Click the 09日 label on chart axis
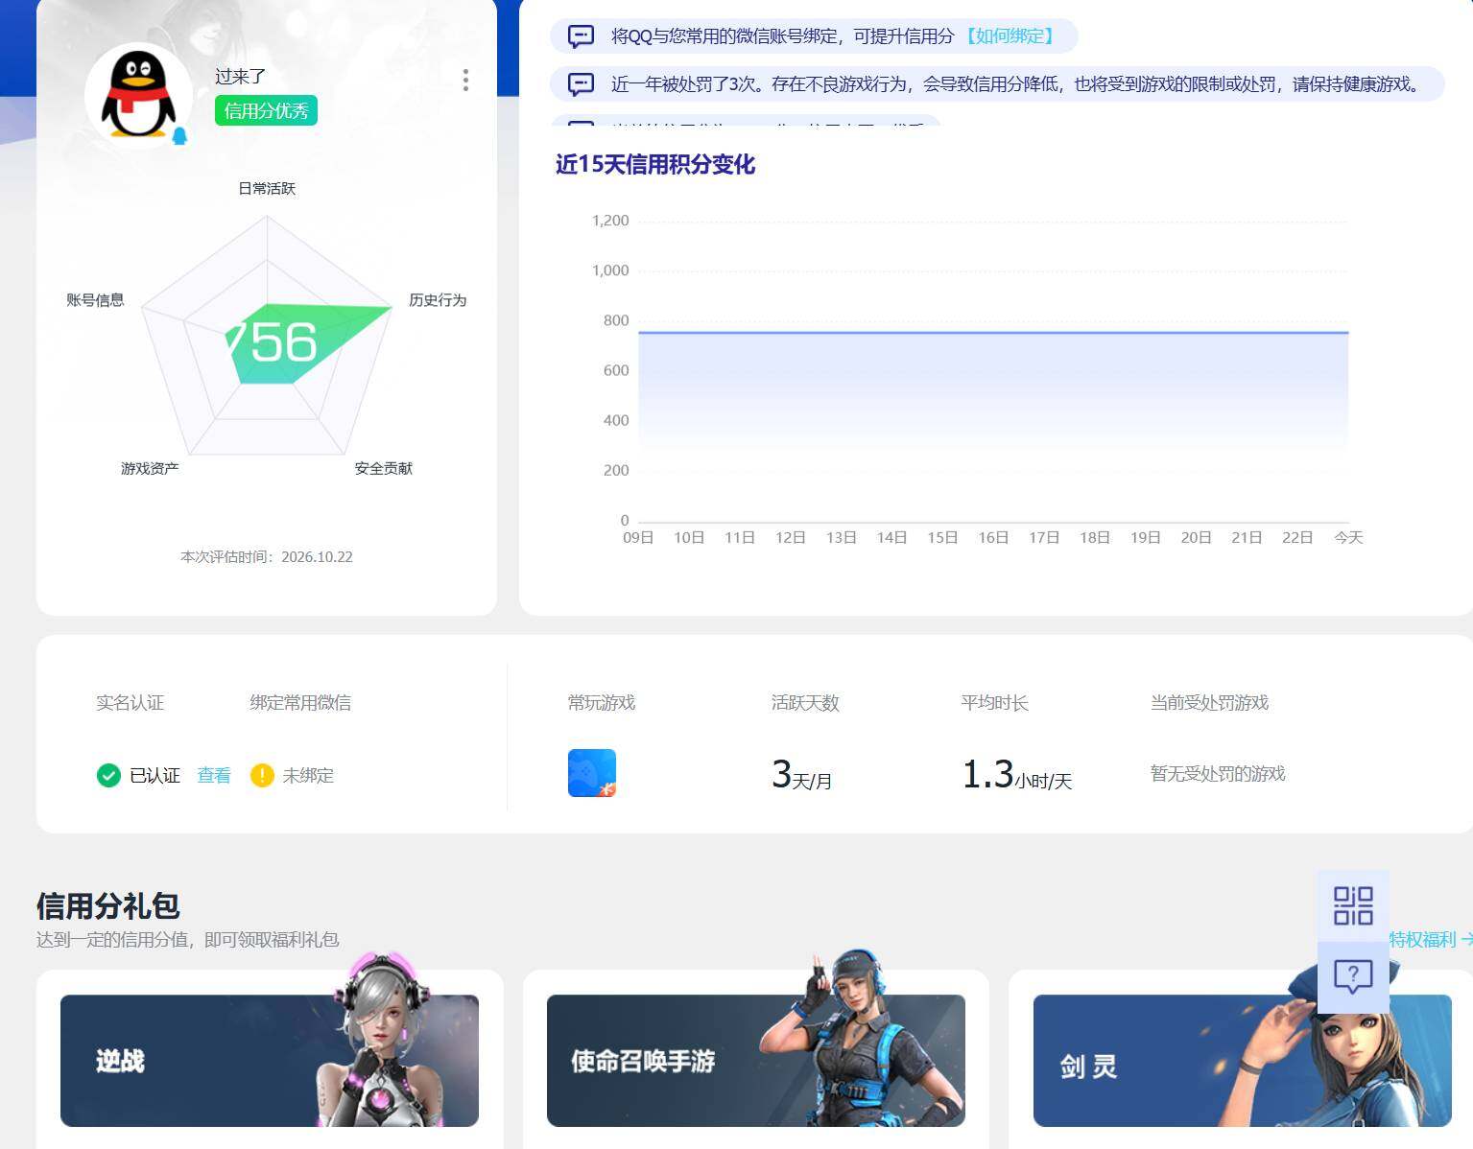This screenshot has height=1149, width=1473. coord(638,538)
